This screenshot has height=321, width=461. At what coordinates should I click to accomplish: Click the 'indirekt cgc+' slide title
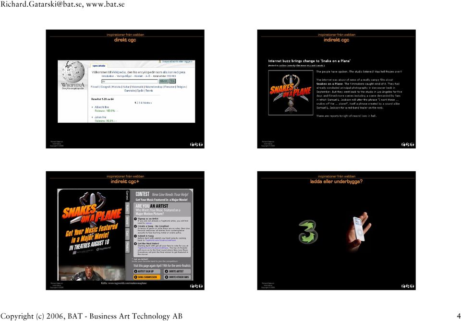pos(125,181)
